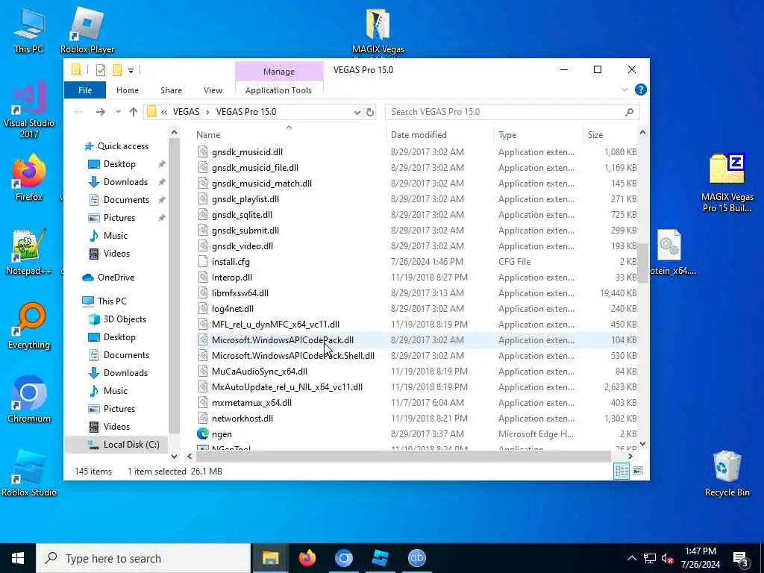Launch Roblox Player from desktop
Viewport: 764px width, 573px height.
click(87, 30)
